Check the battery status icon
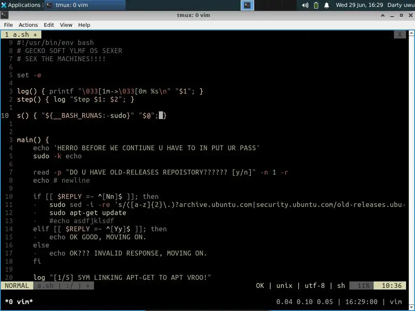 point(316,5)
